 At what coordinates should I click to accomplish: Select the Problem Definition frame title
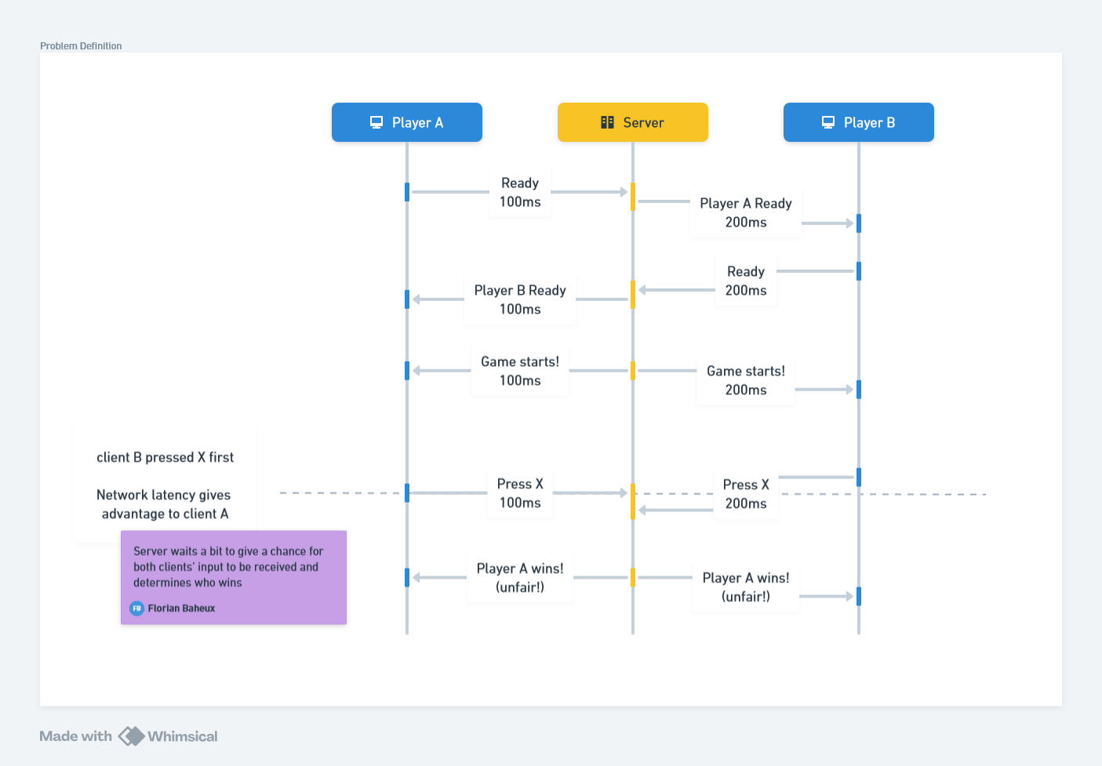[x=81, y=46]
